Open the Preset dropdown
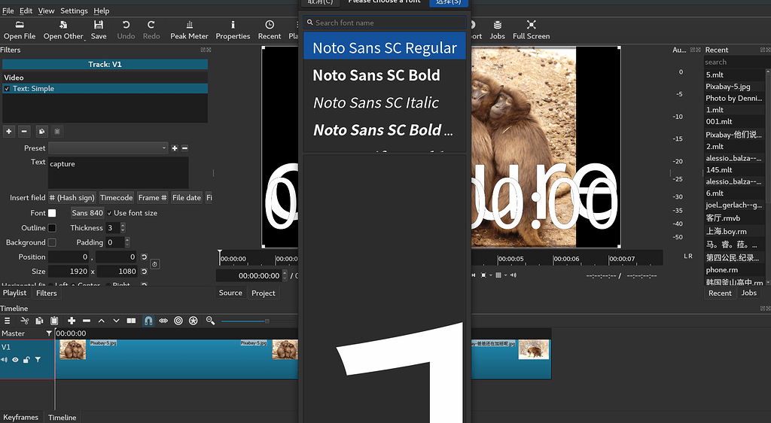Viewport: 771px width, 423px height. click(108, 148)
